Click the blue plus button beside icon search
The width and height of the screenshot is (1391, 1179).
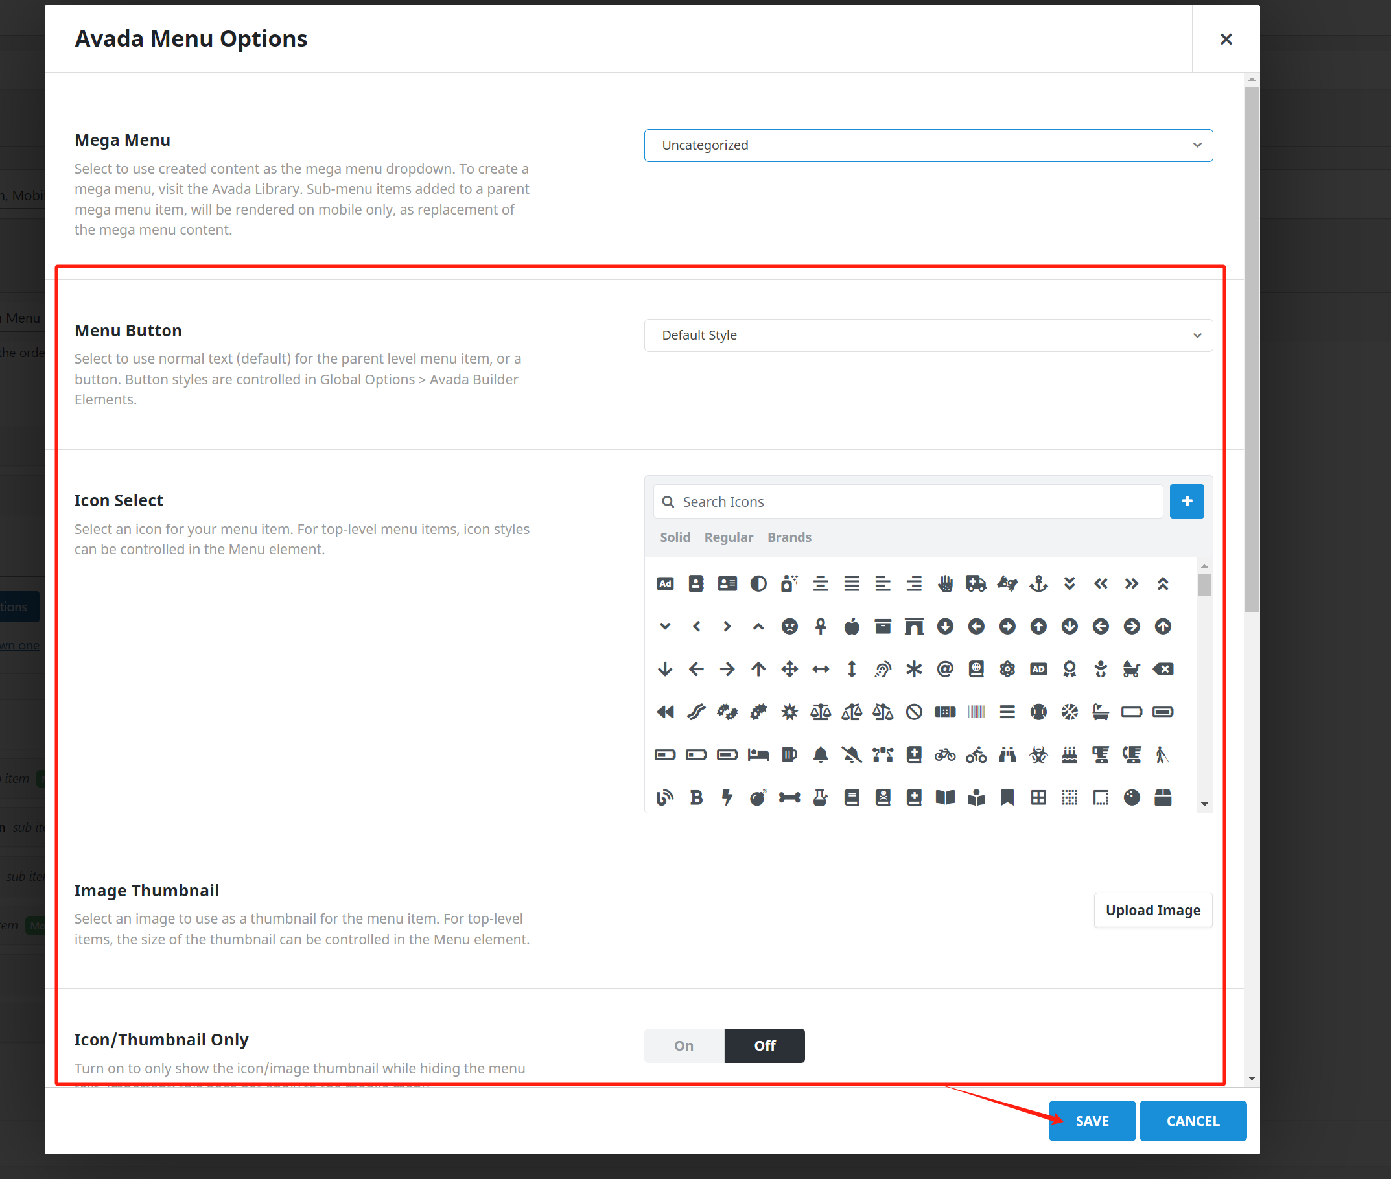[1186, 501]
